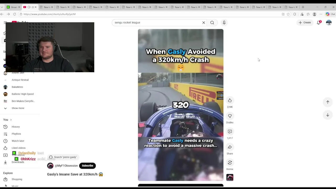Pause the playing short video
The height and width of the screenshot is (189, 336).
(x=181, y=105)
